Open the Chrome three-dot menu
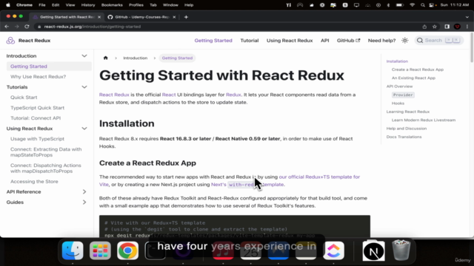 pyautogui.click(x=467, y=27)
